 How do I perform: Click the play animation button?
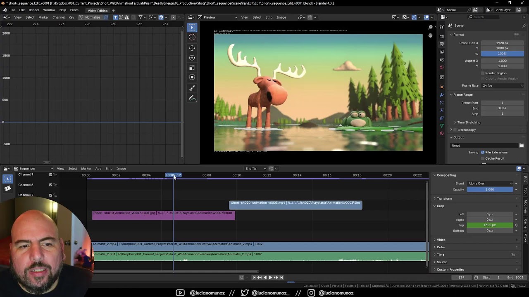(270, 278)
